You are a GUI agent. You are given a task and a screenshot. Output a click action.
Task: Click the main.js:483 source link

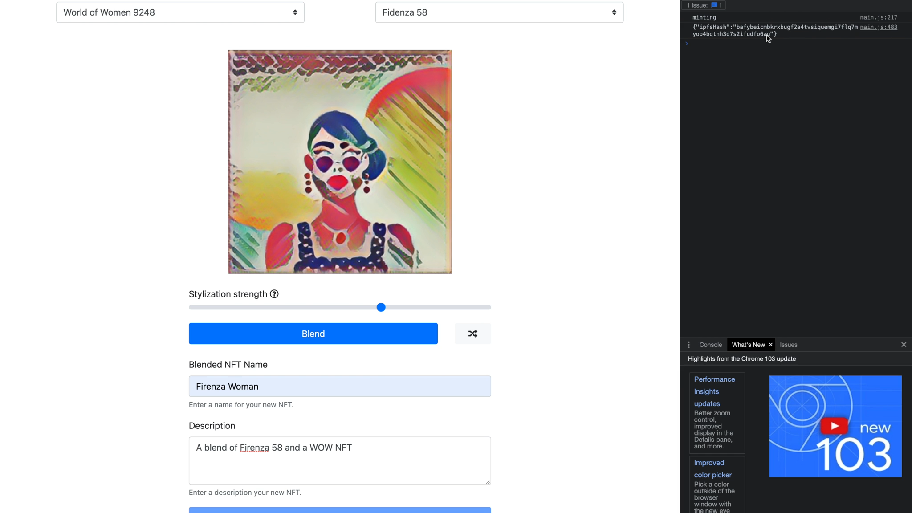click(879, 27)
